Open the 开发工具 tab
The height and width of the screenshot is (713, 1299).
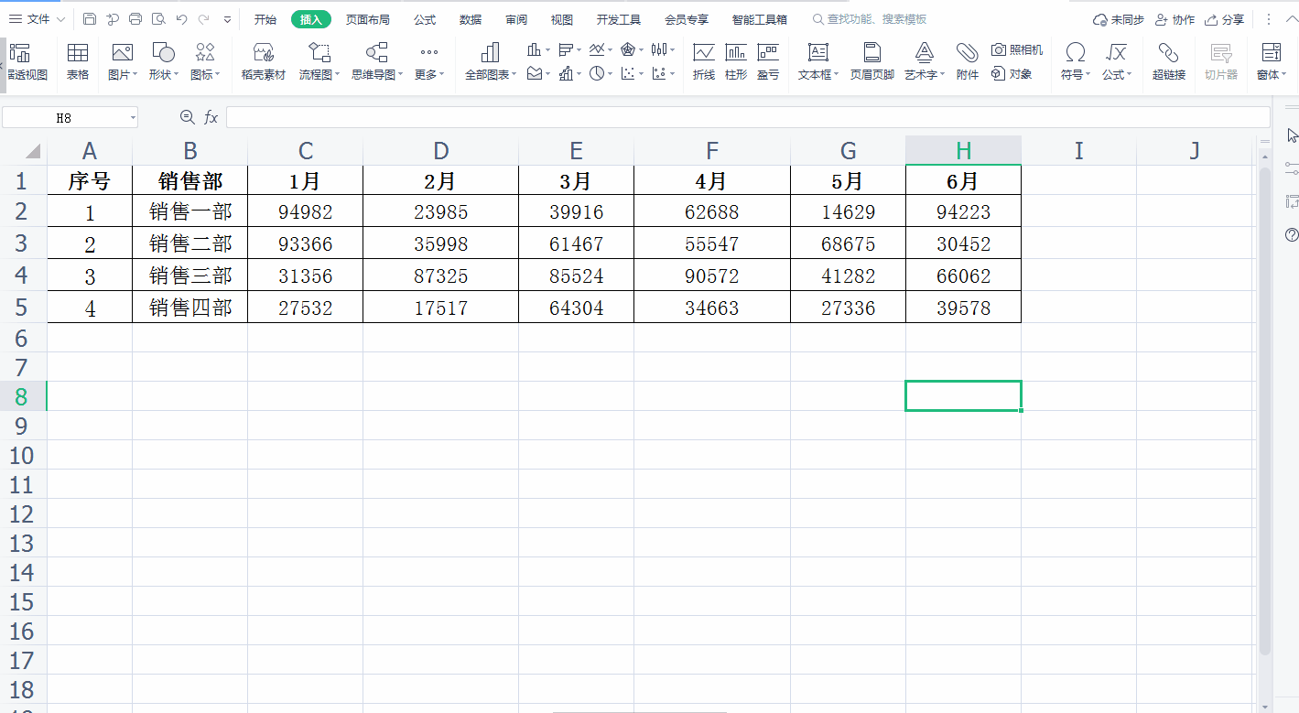(619, 19)
